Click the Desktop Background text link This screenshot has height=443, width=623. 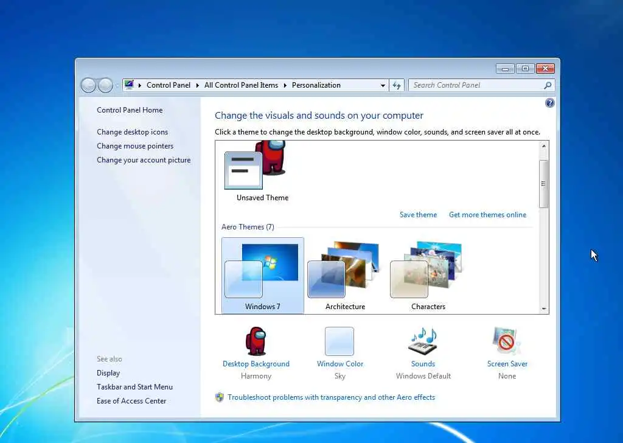(256, 364)
